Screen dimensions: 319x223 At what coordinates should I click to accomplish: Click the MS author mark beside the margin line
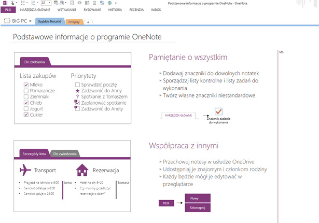281,52
